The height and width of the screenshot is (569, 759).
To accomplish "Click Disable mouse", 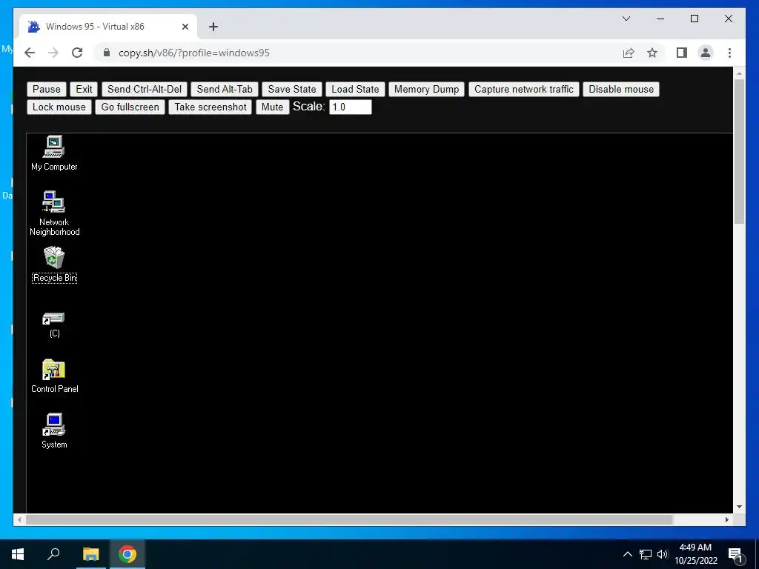I will coord(621,89).
